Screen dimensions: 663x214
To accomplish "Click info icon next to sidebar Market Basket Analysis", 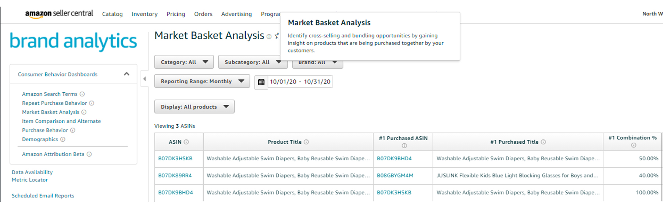I will pyautogui.click(x=84, y=112).
